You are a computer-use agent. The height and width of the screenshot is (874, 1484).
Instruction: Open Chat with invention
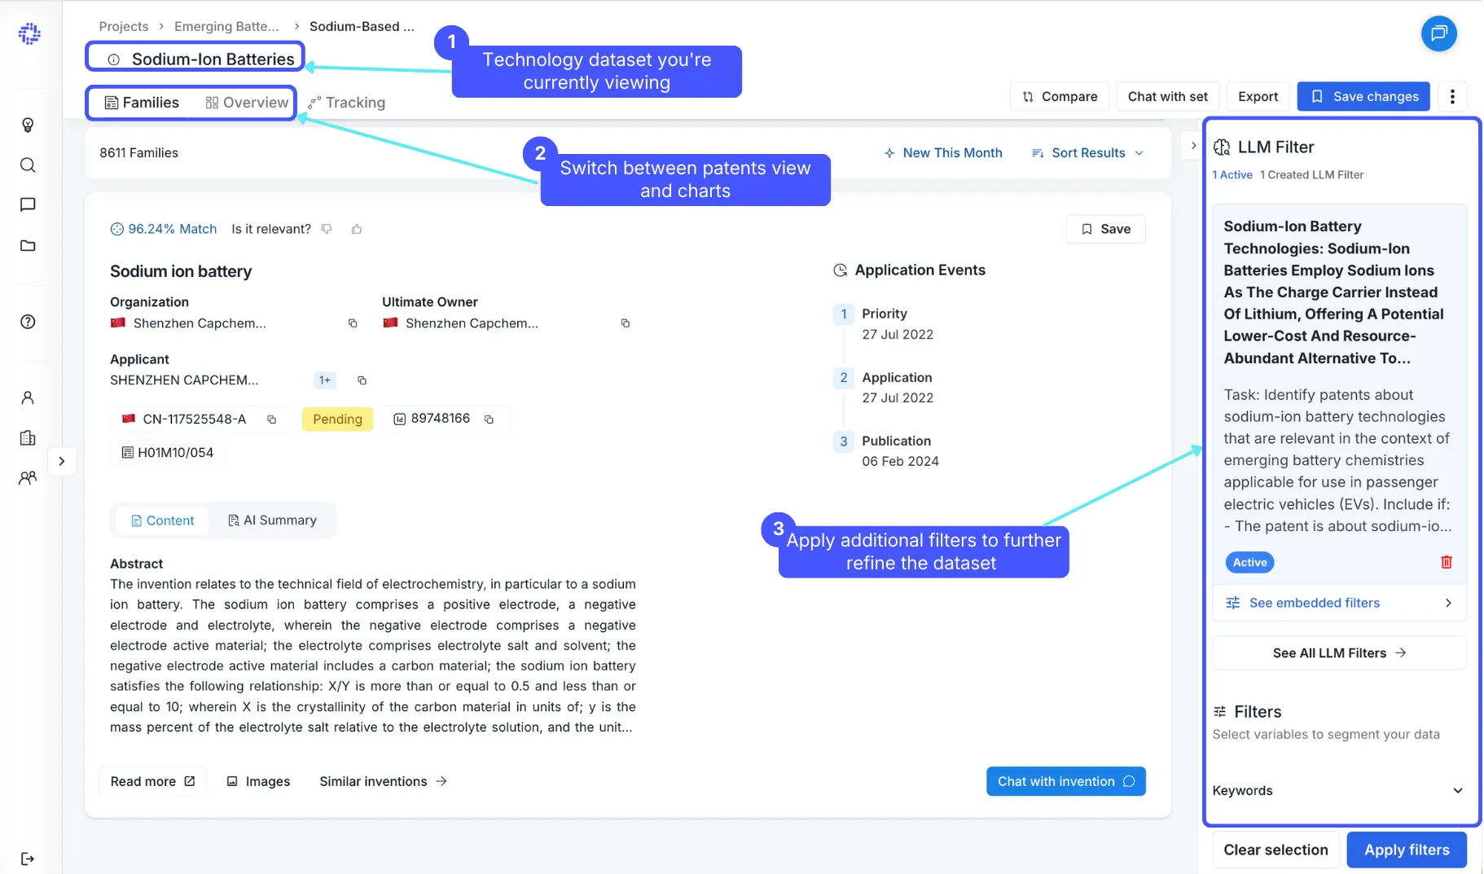[x=1065, y=781]
